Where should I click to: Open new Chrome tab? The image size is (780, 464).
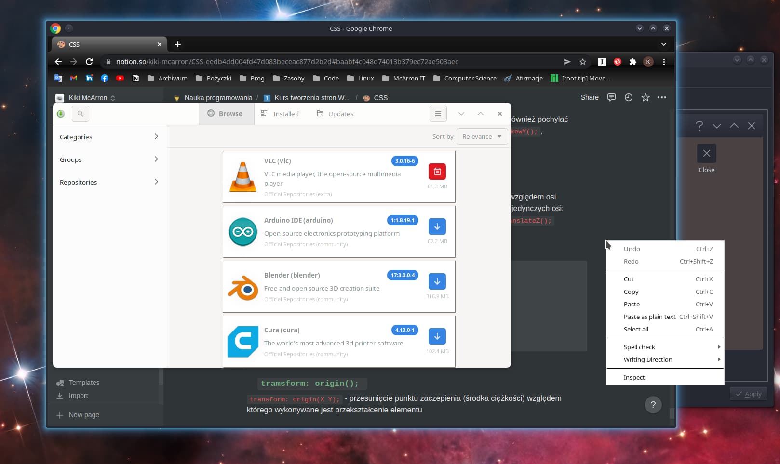coord(178,44)
